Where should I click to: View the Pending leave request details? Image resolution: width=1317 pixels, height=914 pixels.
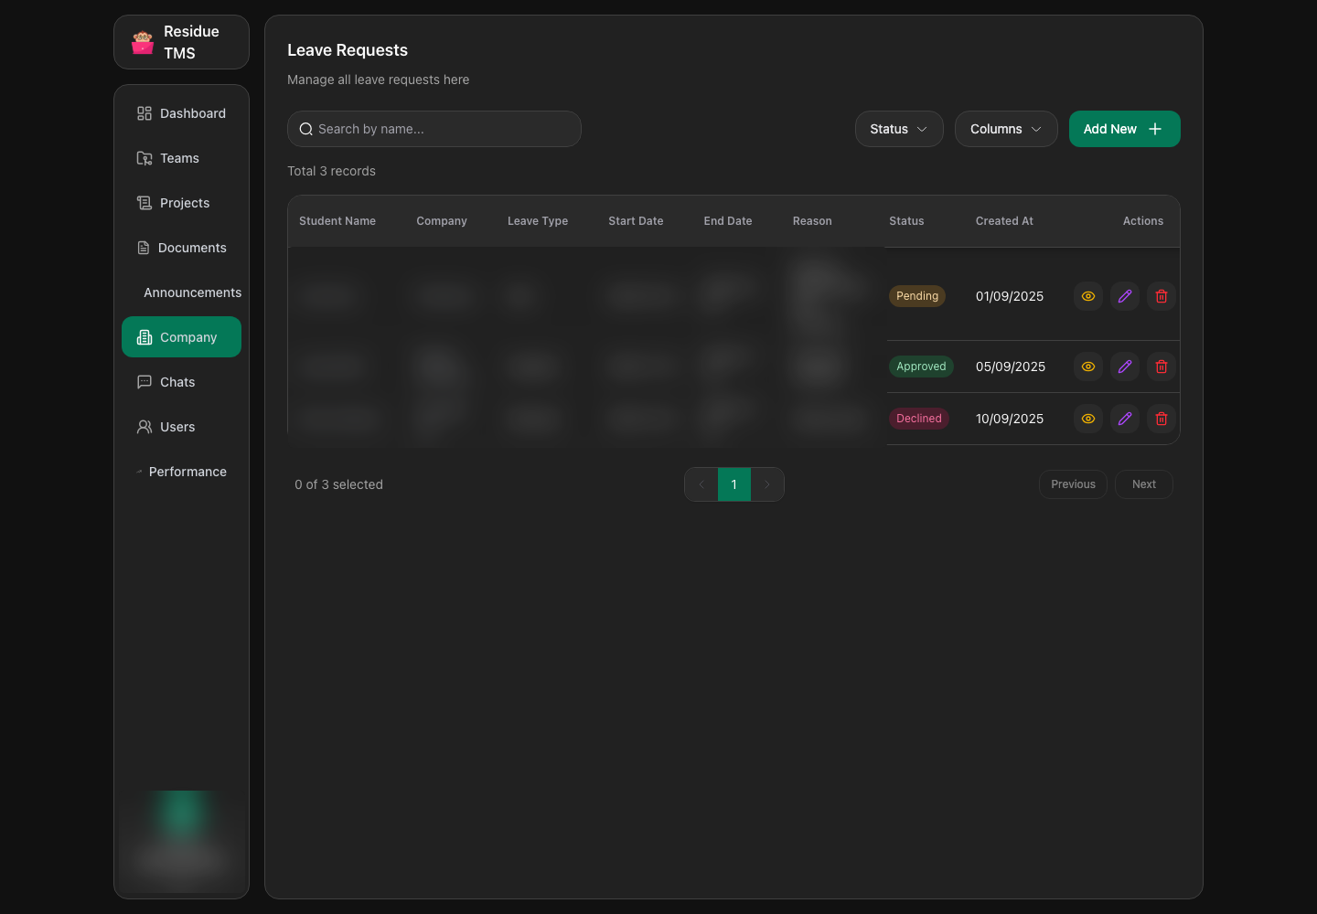[1088, 296]
